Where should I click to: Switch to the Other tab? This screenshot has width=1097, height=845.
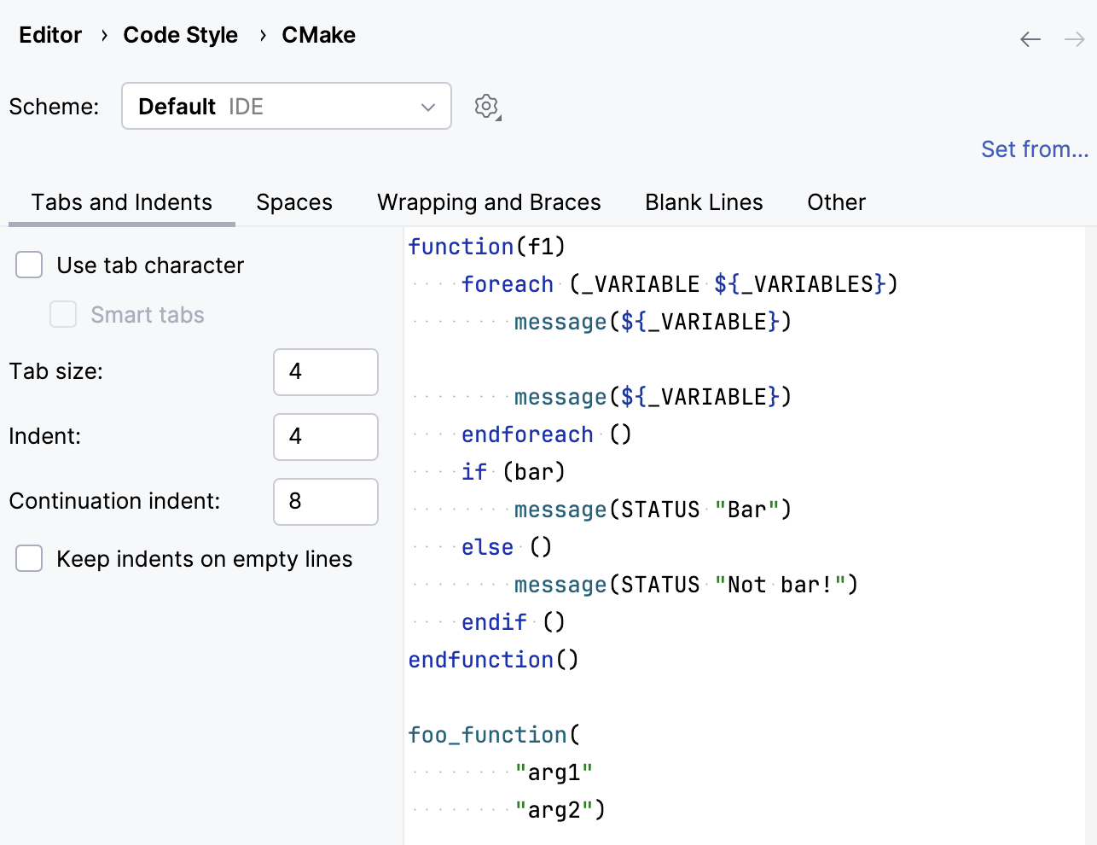pos(836,202)
